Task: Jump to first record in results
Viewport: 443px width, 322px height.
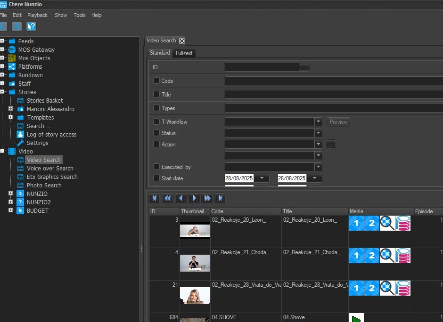Action: click(155, 198)
